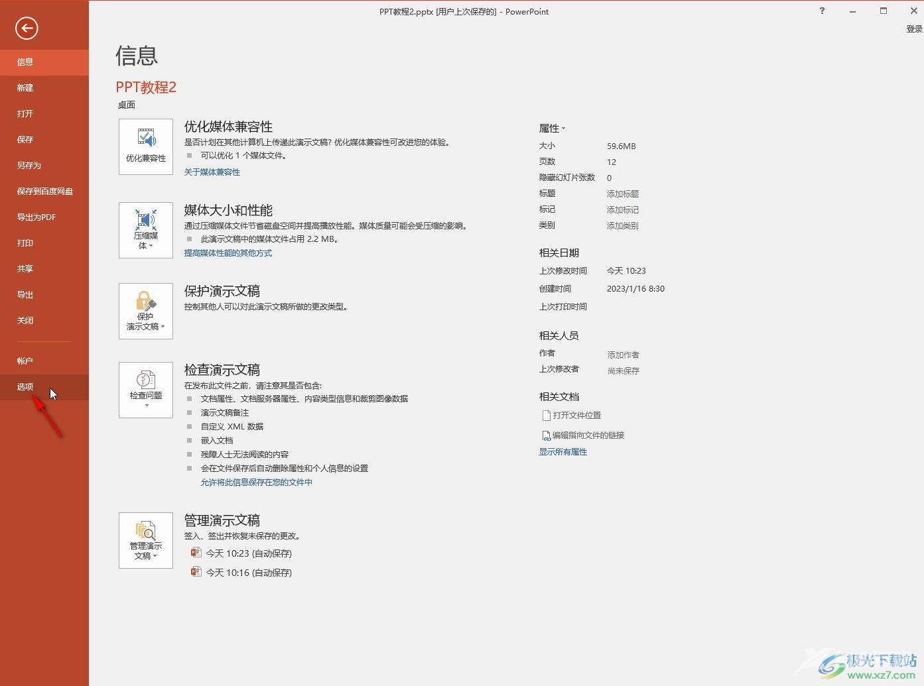Click the allow saving this info (允许将此信息保存在您的文件中) link
The height and width of the screenshot is (686, 924).
point(257,483)
